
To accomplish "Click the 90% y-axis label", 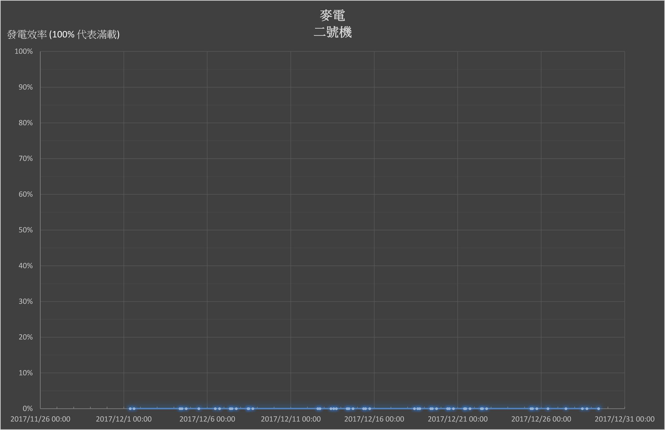I will tap(26, 87).
